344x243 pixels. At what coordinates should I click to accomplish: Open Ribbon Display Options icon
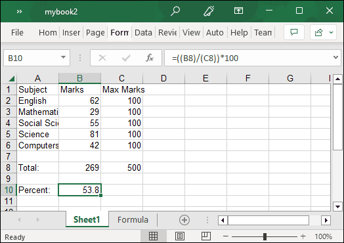[238, 11]
